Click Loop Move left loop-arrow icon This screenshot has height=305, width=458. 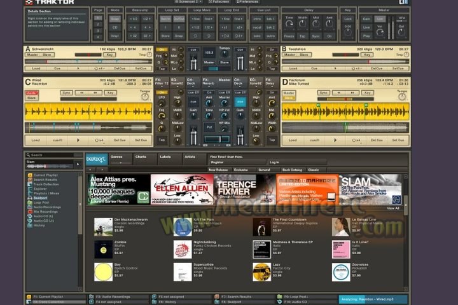(x=195, y=36)
